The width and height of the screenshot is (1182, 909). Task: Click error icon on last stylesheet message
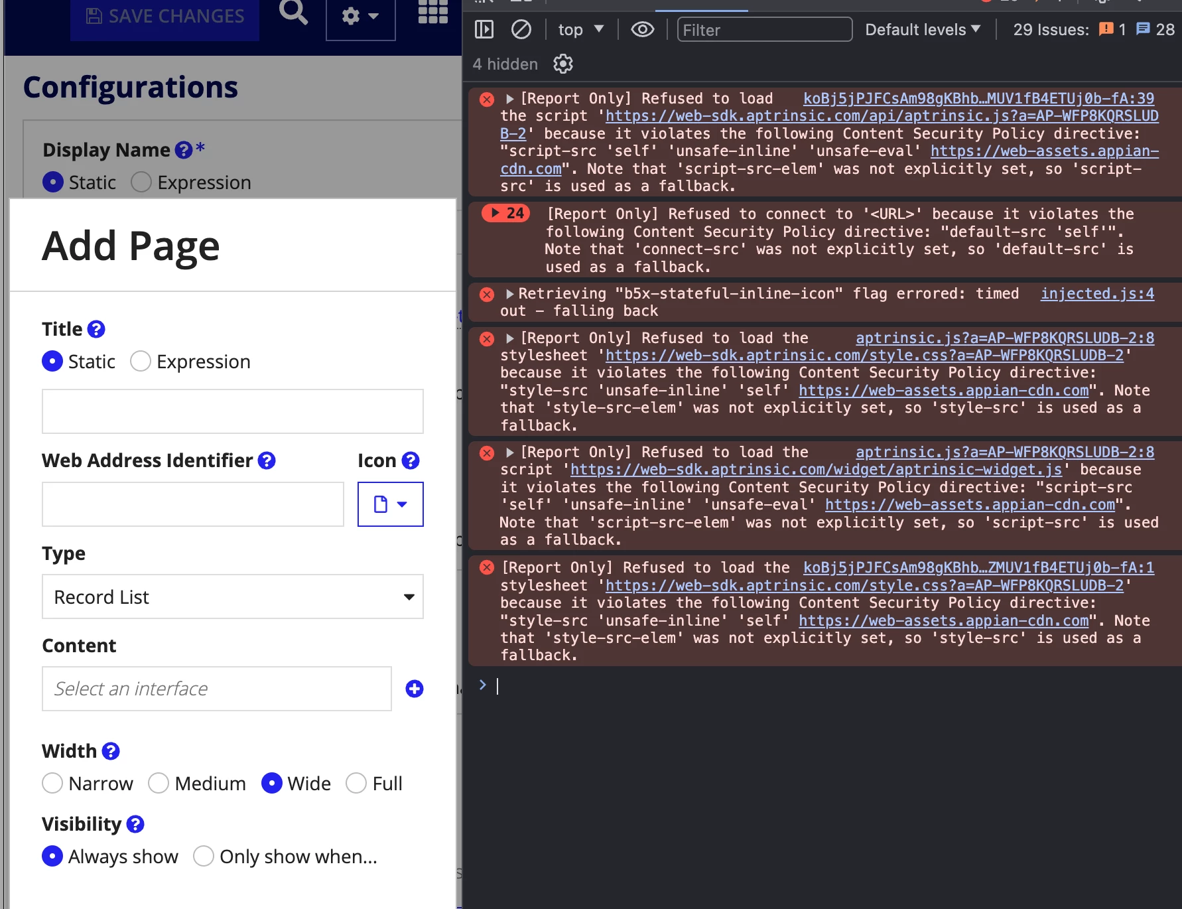487,567
